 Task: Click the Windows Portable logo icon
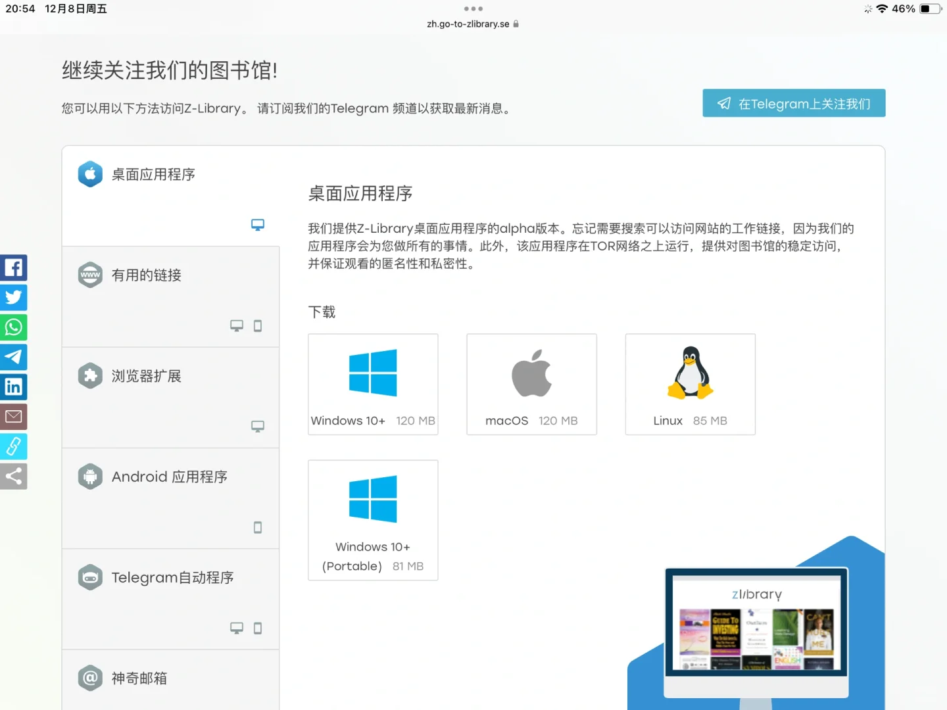click(373, 499)
